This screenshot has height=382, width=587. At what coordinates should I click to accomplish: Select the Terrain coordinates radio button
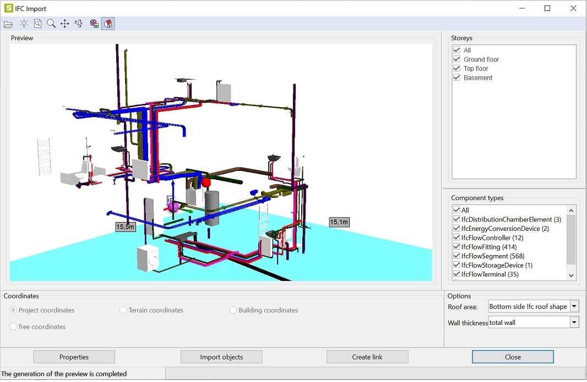click(123, 310)
